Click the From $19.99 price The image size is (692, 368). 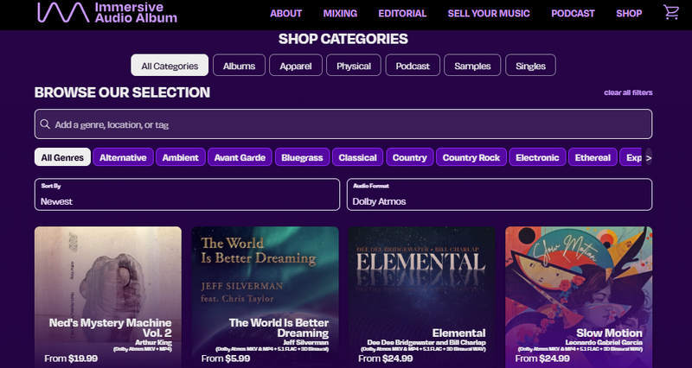(71, 358)
